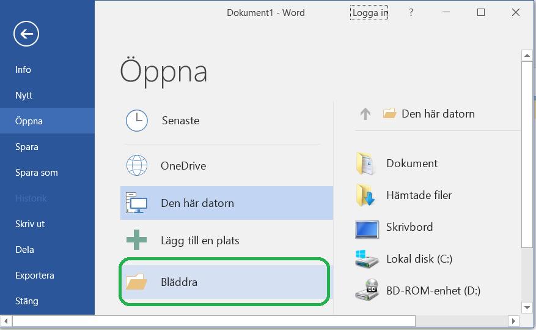Click the vertical scrollbar thumb

point(527,154)
